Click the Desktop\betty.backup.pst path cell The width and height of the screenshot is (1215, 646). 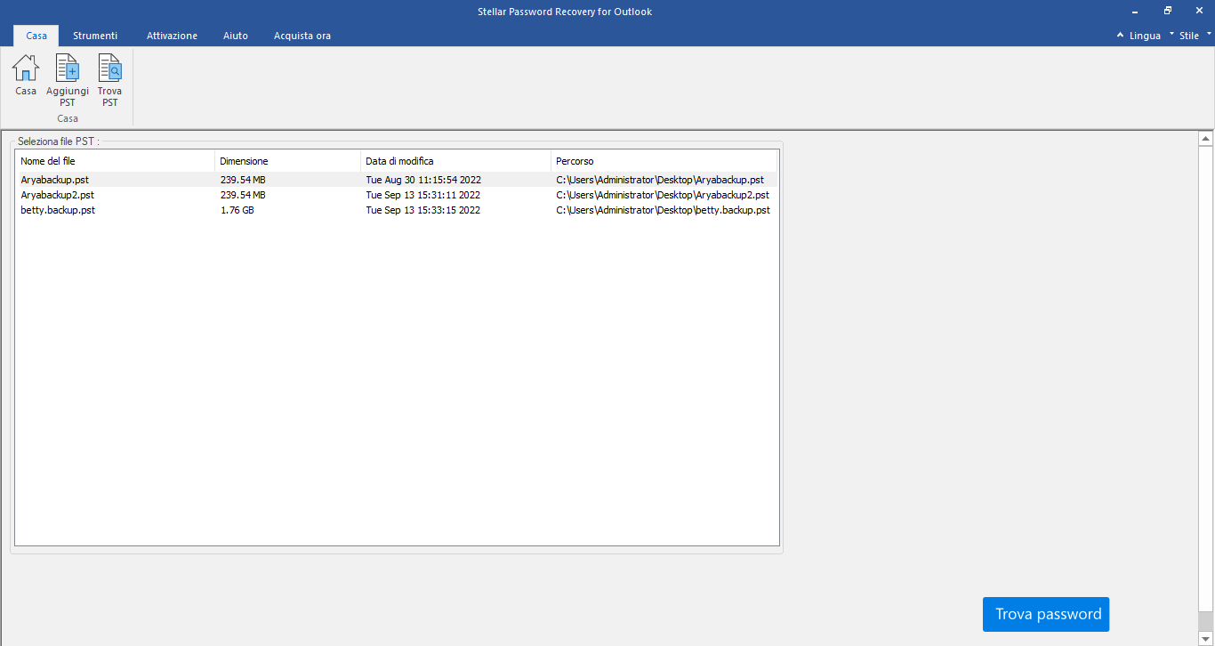click(663, 210)
